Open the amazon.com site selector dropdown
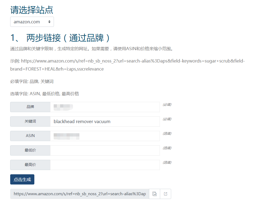Viewport: 253px width, 203px height. tap(32, 22)
